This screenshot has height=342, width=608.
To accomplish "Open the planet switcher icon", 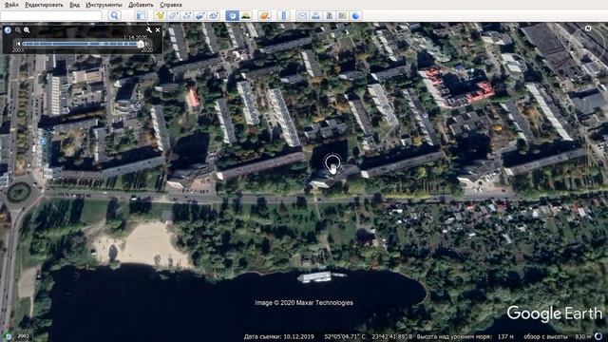I will pyautogui.click(x=264, y=15).
